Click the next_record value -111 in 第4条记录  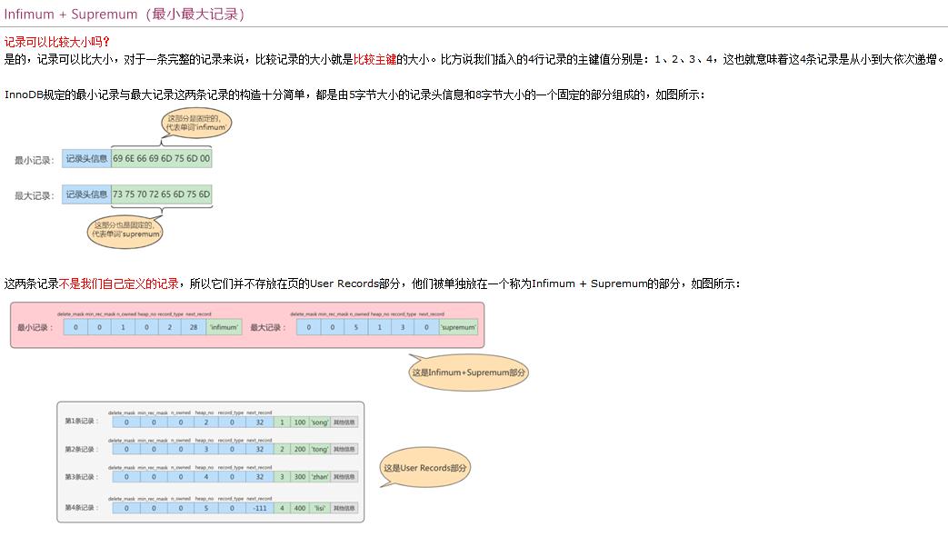(259, 508)
